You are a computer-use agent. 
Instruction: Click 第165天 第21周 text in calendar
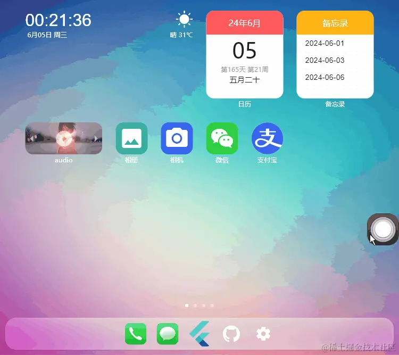(245, 69)
